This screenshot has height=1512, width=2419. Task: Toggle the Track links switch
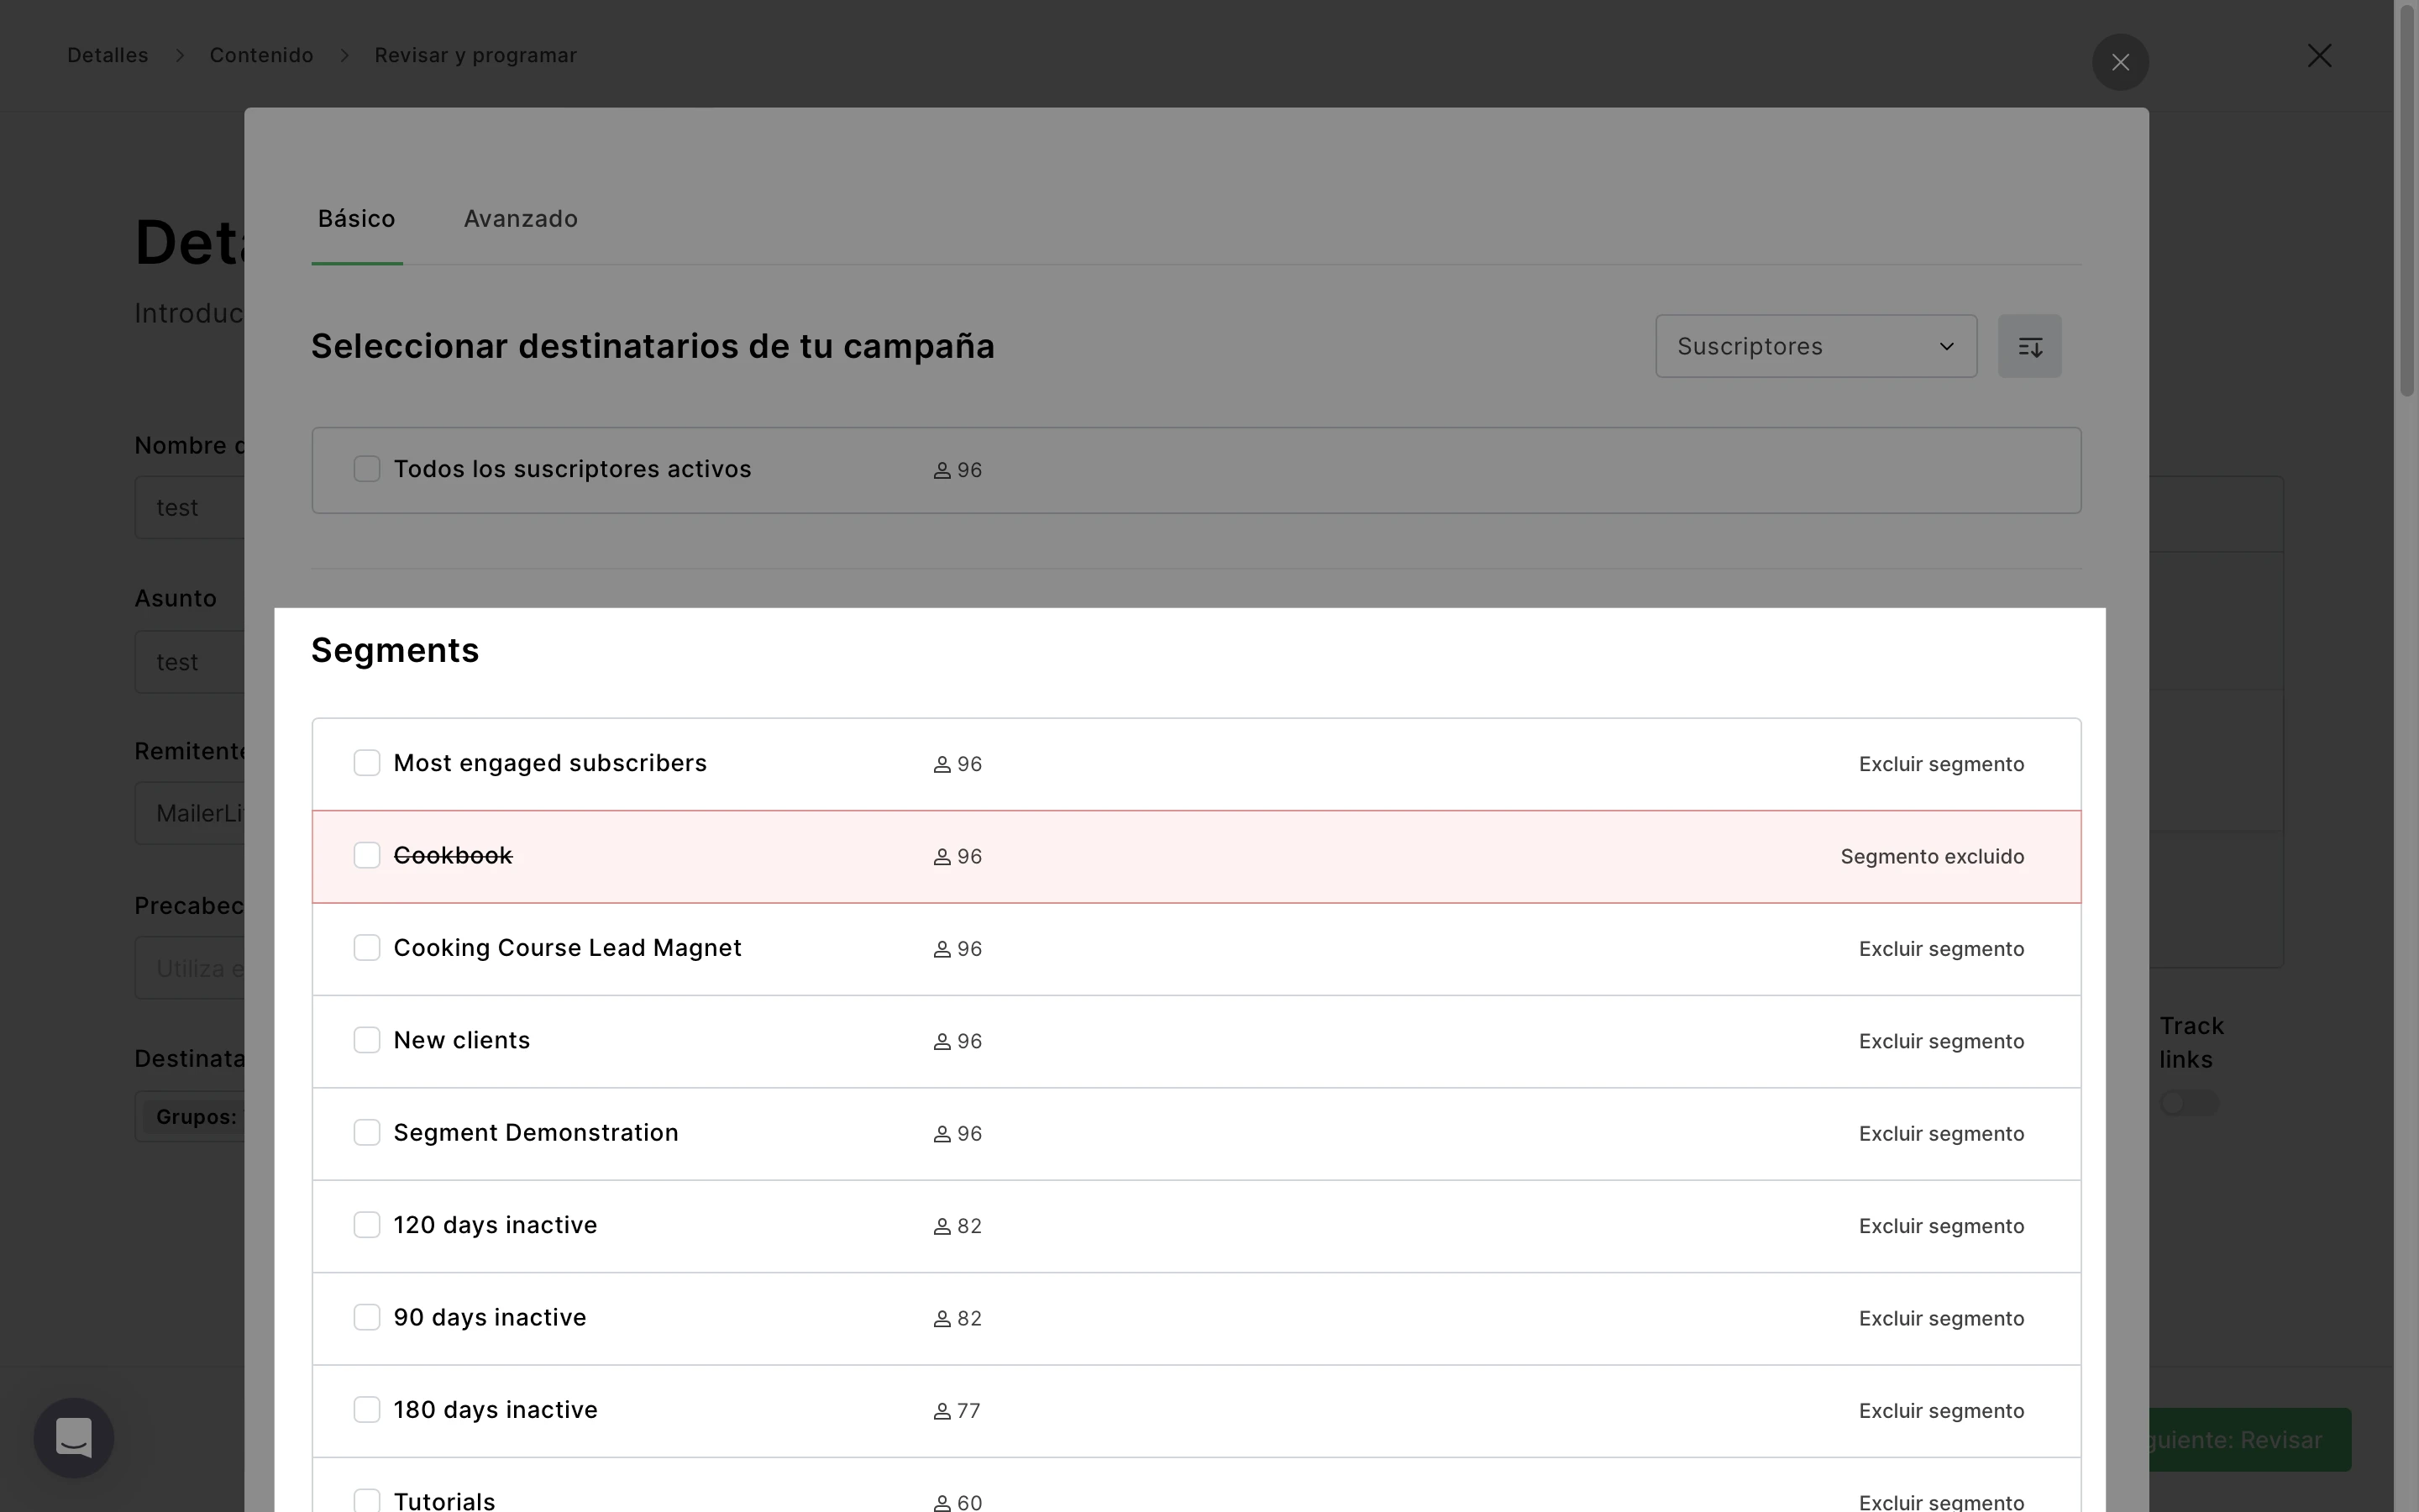(2188, 1103)
